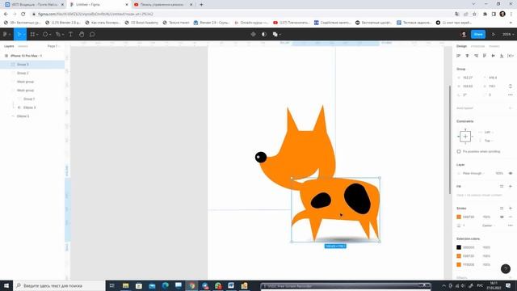Switch to the Assets tab

pos(23,46)
